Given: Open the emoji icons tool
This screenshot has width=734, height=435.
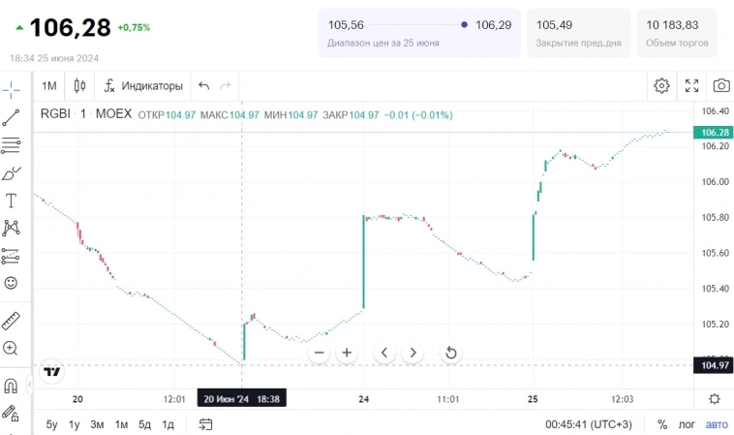Looking at the screenshot, I should [x=12, y=283].
